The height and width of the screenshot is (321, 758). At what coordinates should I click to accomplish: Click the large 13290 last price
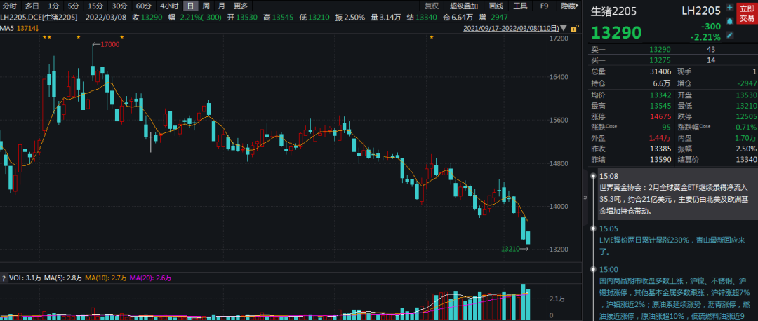click(x=616, y=33)
